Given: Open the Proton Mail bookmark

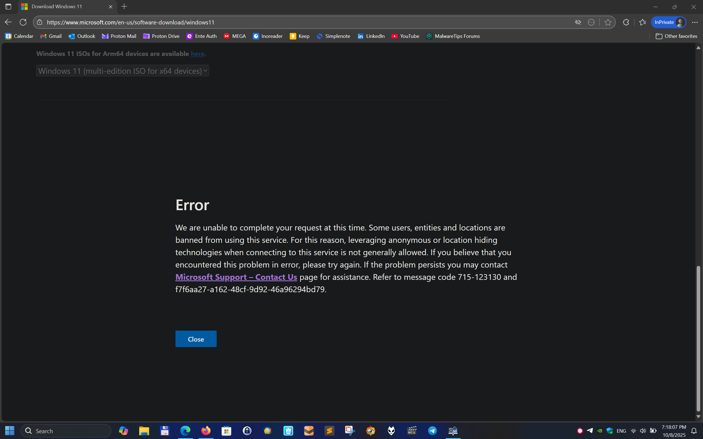Looking at the screenshot, I should click(119, 36).
